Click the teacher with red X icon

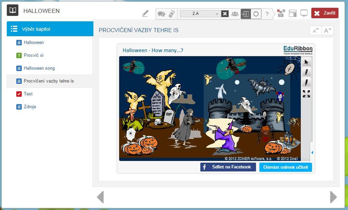click(281, 13)
